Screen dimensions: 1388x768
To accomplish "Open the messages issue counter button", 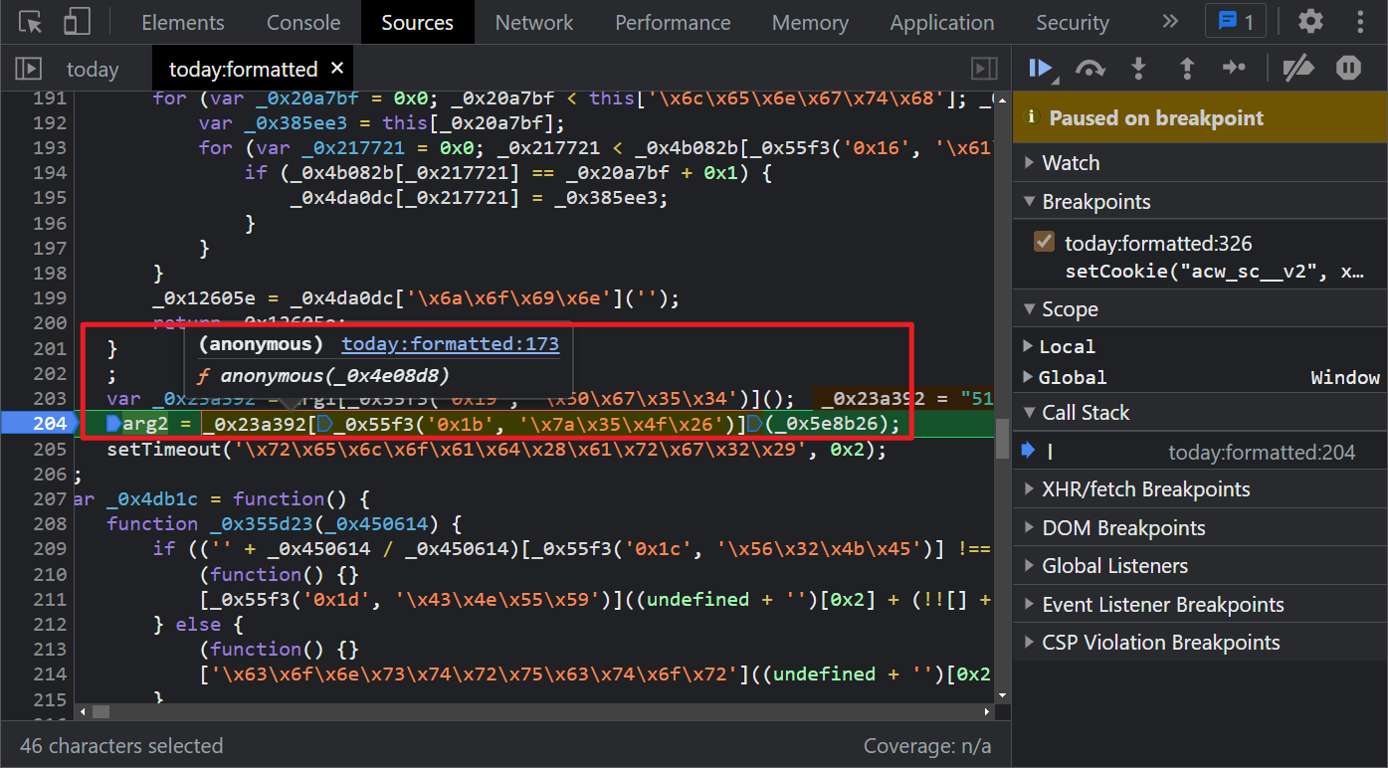I will (1235, 22).
